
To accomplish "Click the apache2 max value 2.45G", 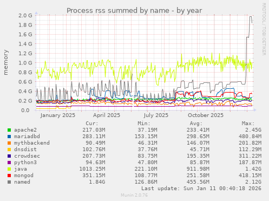I will [x=253, y=130].
